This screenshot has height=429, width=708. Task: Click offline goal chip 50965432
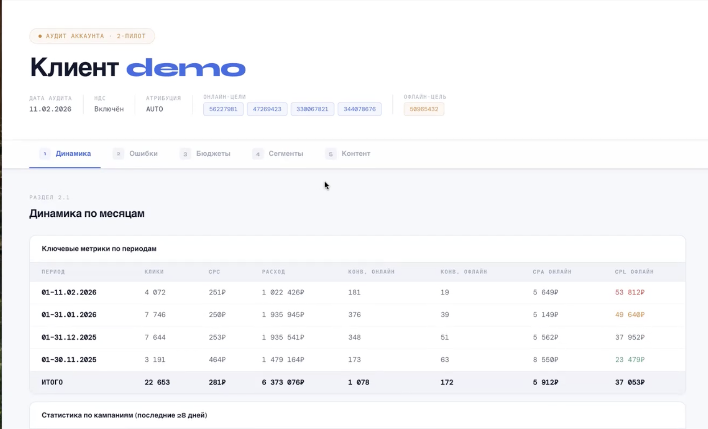click(x=424, y=109)
